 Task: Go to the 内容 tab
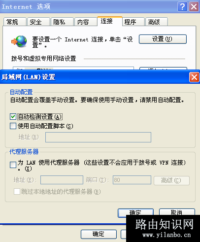coord(86,22)
